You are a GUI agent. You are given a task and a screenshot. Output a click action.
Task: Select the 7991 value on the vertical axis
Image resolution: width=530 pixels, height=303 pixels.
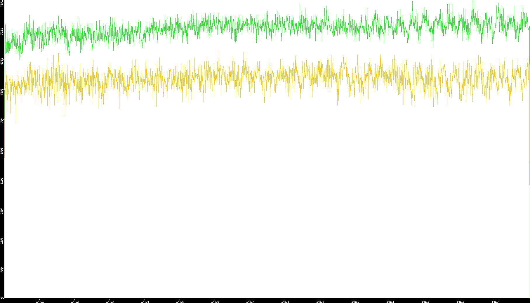click(2, 3)
